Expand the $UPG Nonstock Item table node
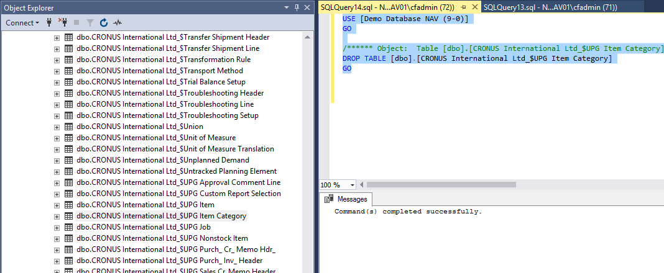 click(x=57, y=239)
